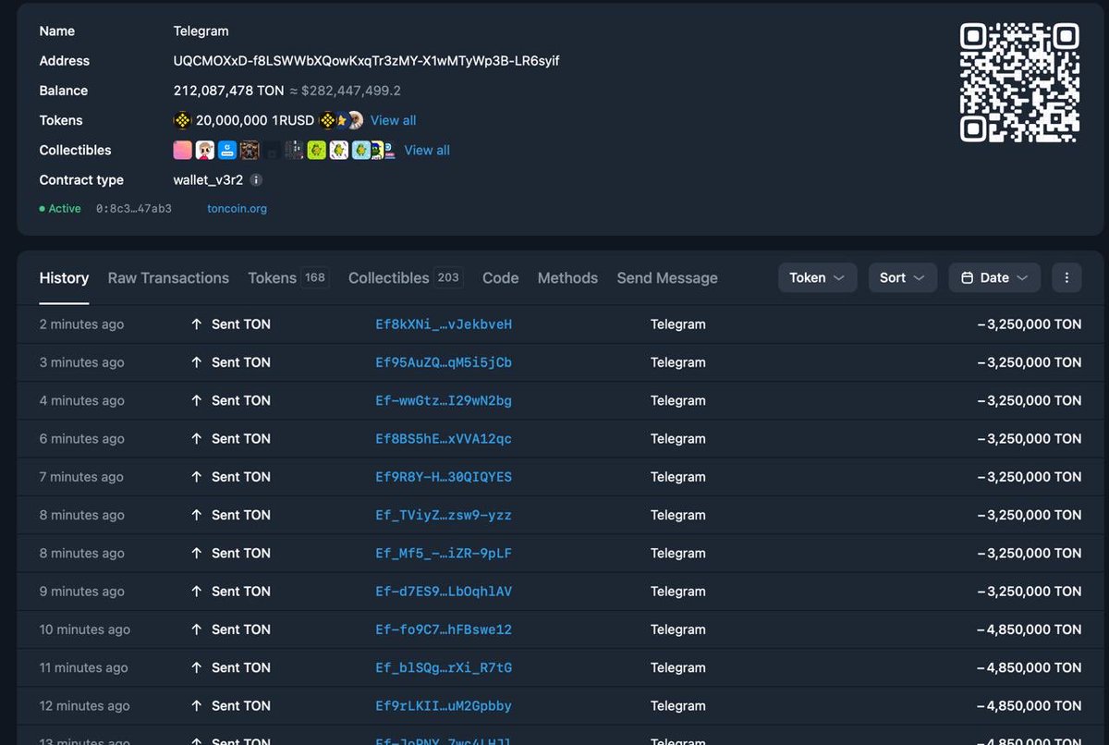Click the contract type info icon
1109x745 pixels.
257,180
